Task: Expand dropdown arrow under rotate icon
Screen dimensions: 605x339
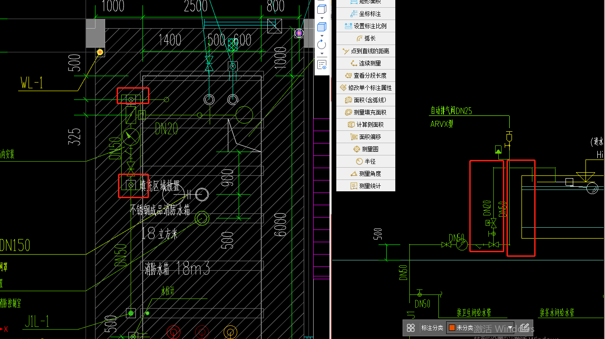Action: click(322, 54)
